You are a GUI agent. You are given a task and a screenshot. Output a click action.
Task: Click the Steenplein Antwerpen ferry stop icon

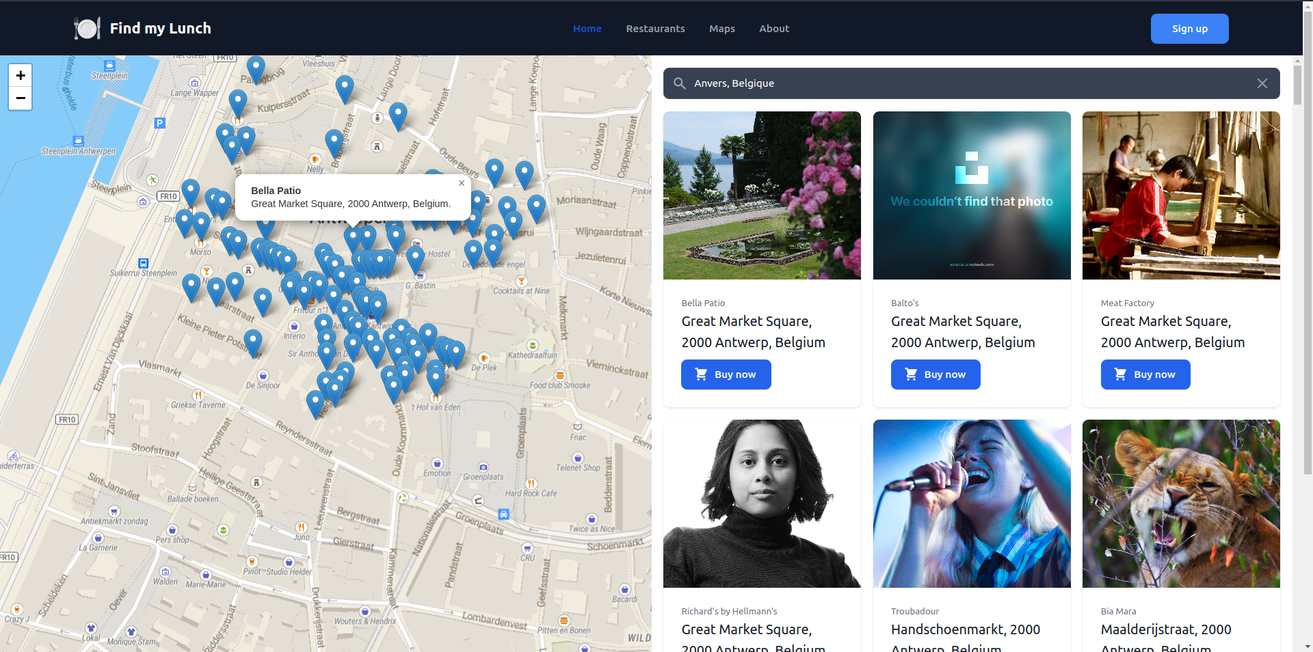(x=79, y=141)
